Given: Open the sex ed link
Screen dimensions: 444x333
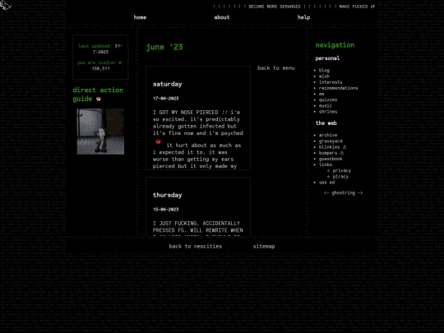Looking at the screenshot, I should coord(326,183).
